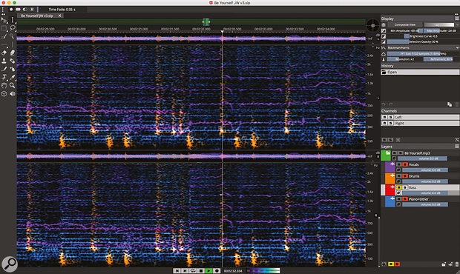Open the Blackman-Harris window type dropdown
460x274 pixels.
pos(423,47)
